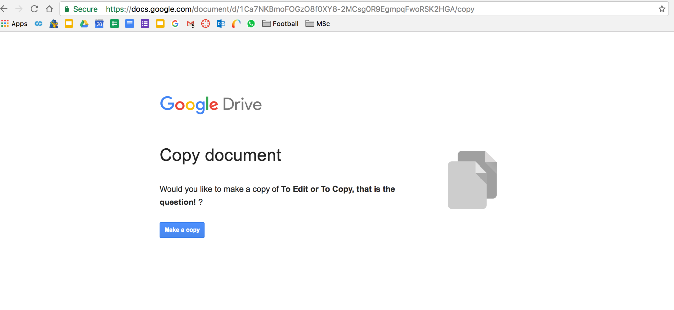Viewport: 674px width, 310px height.
Task: Open the Football bookmarks folder
Action: click(x=280, y=24)
